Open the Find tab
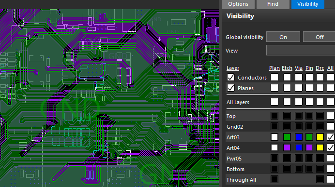The width and height of the screenshot is (335, 187). 273,4
